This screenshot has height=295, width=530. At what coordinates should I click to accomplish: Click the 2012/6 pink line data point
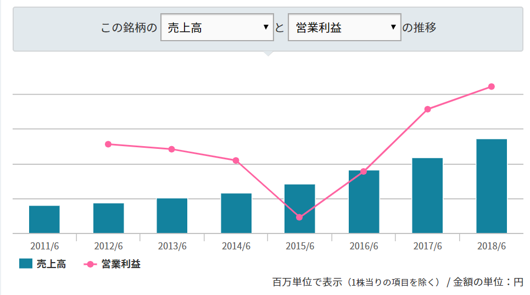108,144
